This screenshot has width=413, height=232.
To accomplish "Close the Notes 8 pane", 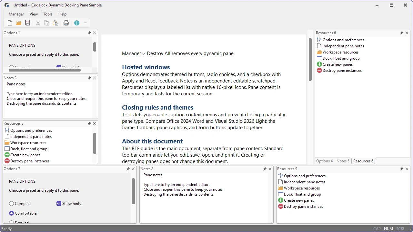I will [x=270, y=169].
